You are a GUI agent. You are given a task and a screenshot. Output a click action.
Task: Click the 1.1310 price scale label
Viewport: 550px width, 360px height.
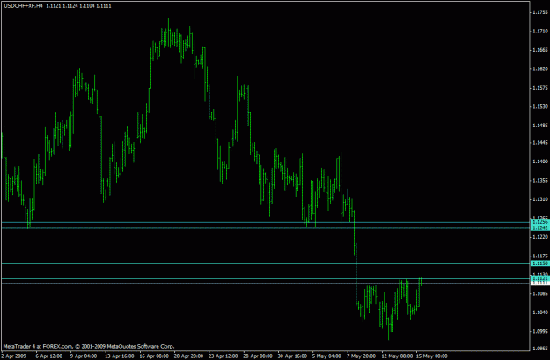pos(540,199)
